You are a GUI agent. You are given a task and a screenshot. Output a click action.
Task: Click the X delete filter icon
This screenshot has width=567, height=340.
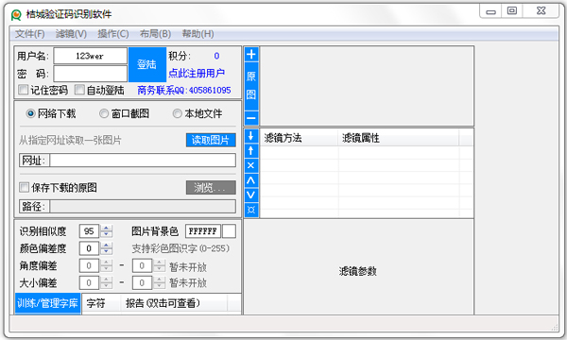251,165
